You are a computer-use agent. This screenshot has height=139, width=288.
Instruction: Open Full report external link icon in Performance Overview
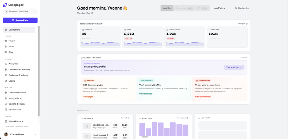247,24
